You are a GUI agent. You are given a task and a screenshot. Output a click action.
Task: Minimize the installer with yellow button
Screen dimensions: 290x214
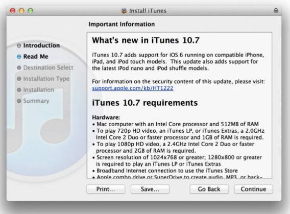click(21, 11)
